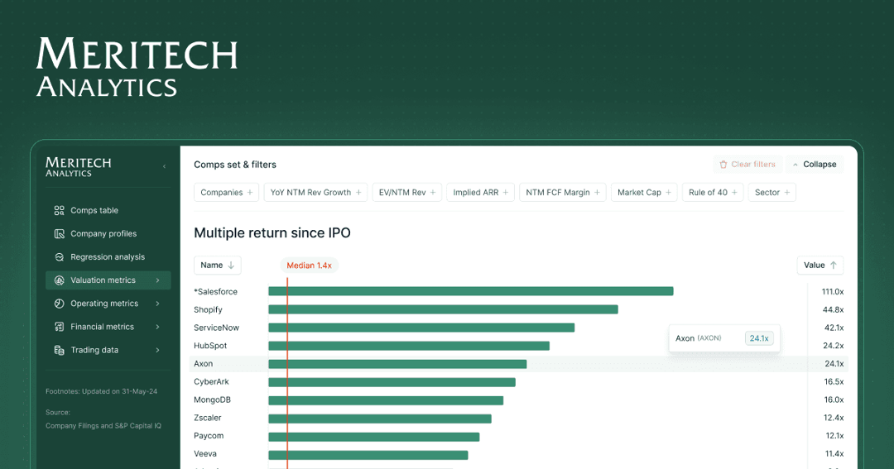Click plus icon on Rule of 40 filter
Image resolution: width=894 pixels, height=469 pixels.
[734, 193]
